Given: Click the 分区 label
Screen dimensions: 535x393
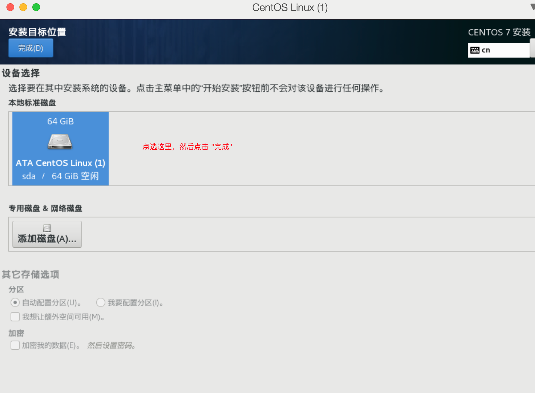Looking at the screenshot, I should 16,289.
